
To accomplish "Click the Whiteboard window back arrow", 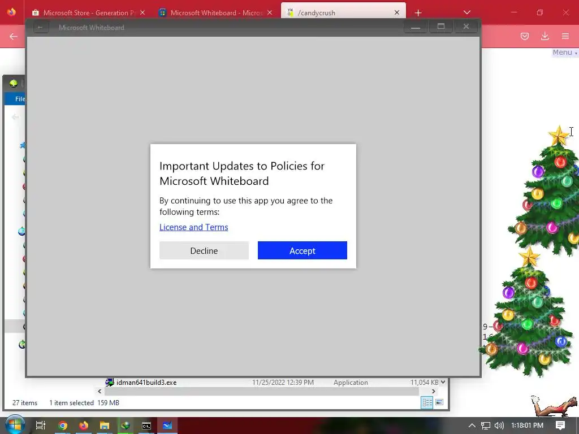I will 40,27.
